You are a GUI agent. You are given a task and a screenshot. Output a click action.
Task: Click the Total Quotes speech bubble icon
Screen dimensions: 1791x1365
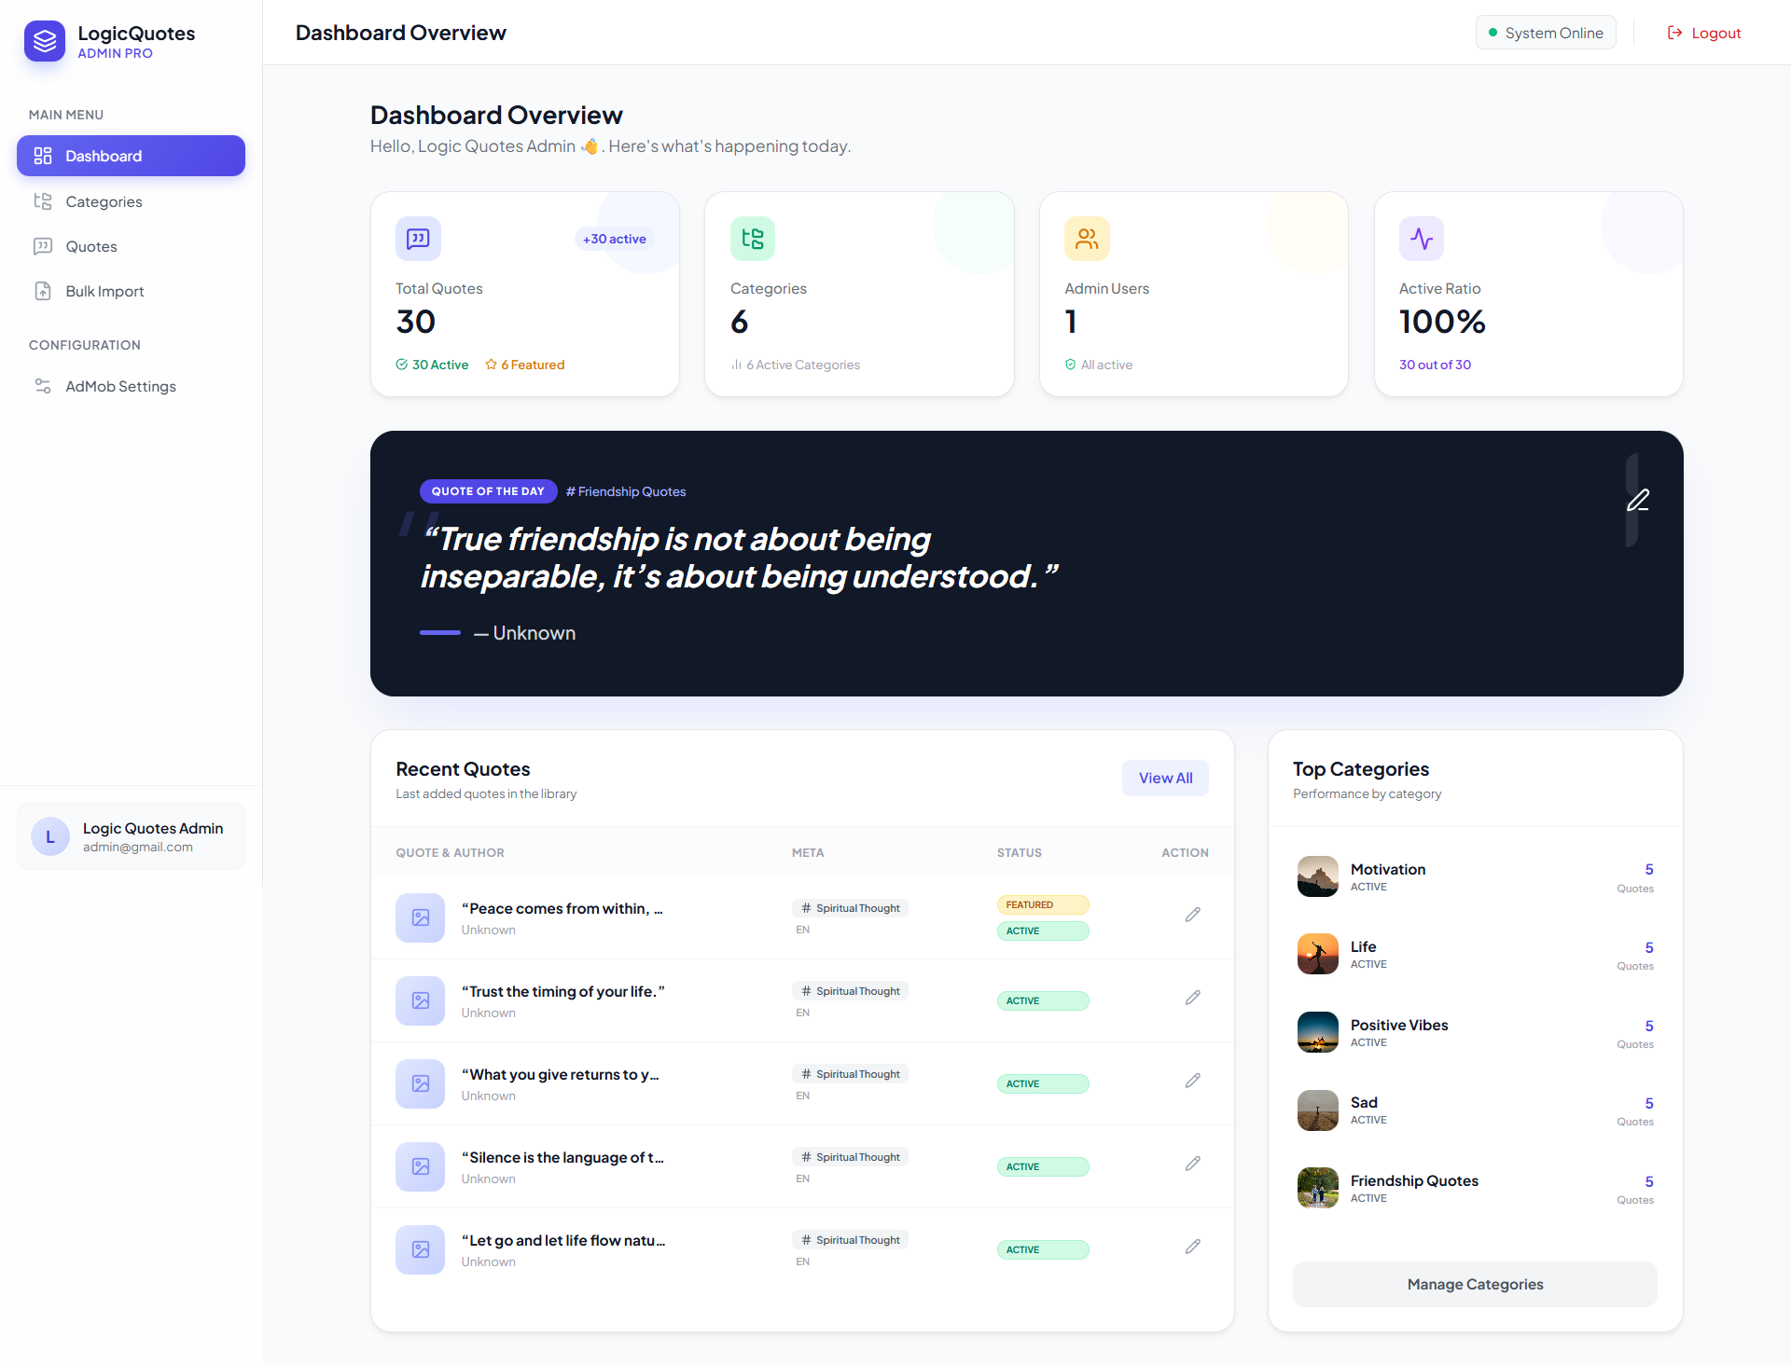click(418, 239)
